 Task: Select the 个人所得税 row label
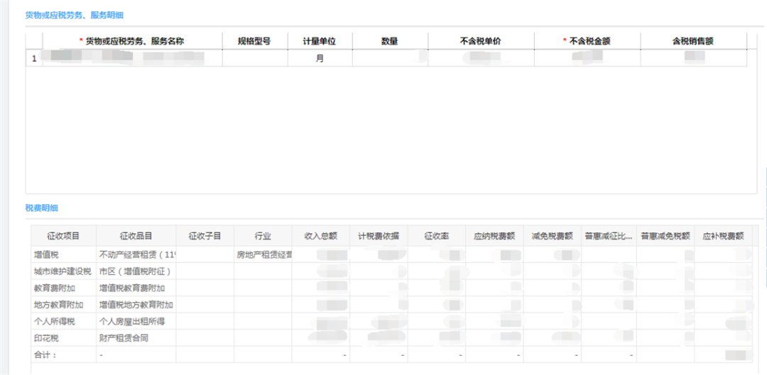64,321
